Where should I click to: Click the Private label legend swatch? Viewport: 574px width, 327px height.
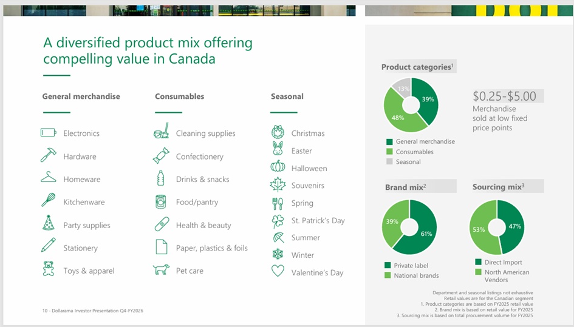pos(388,265)
